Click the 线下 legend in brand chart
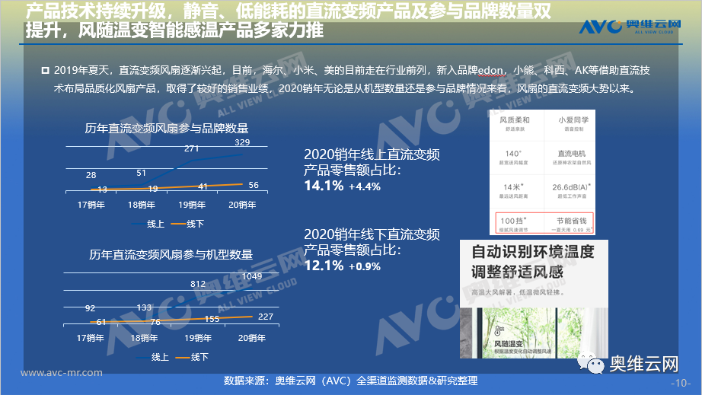This screenshot has width=702, height=395. [187, 224]
